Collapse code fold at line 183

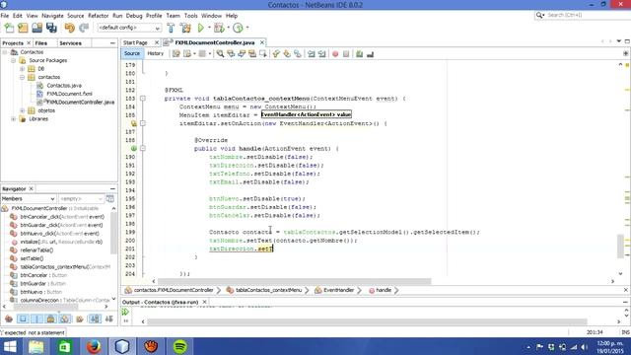[142, 99]
